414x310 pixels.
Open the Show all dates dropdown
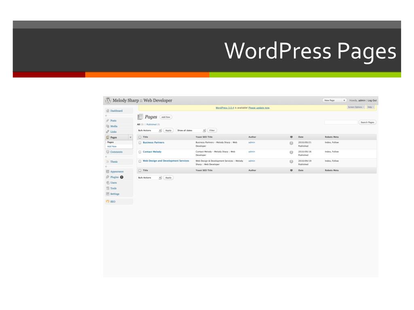(191, 130)
